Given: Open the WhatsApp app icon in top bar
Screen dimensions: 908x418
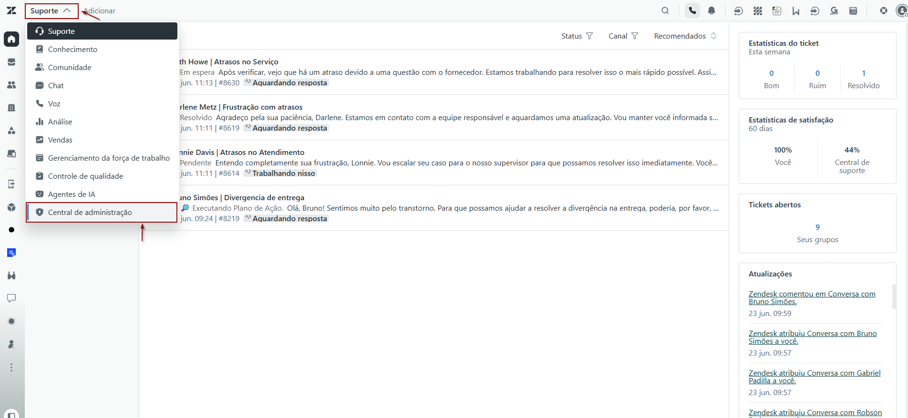Looking at the screenshot, I should coord(777,10).
